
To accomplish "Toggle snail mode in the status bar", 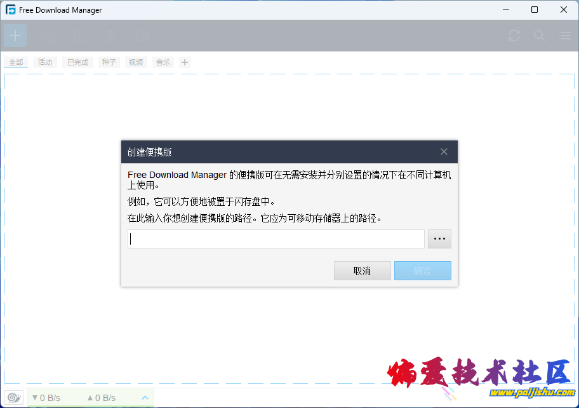I will tap(15, 397).
